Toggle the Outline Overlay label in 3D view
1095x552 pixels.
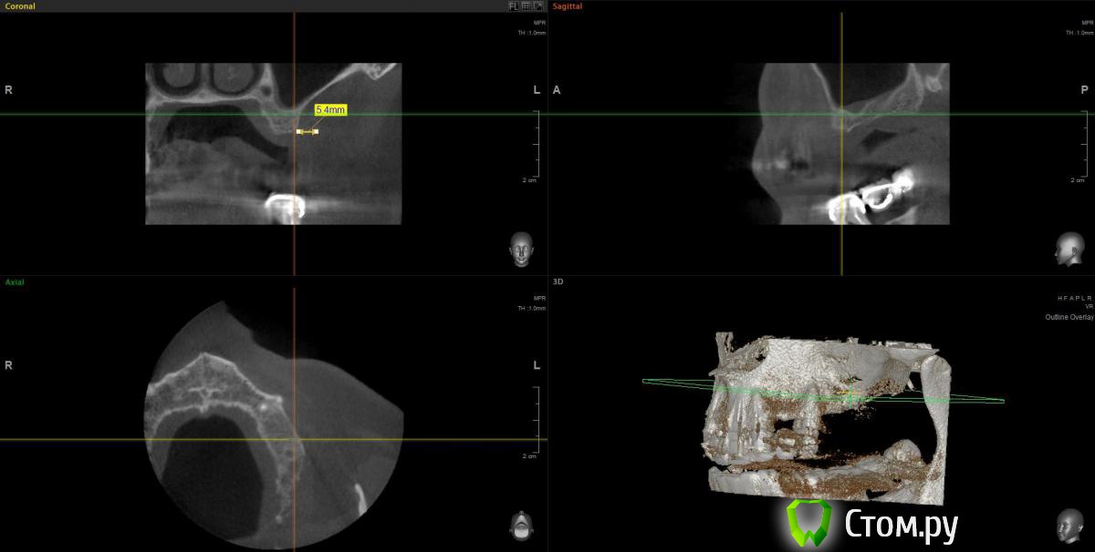[1069, 317]
